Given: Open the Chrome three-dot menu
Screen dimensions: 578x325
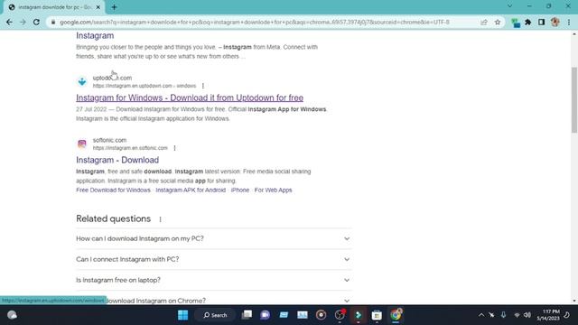Looking at the screenshot, I should (x=569, y=22).
